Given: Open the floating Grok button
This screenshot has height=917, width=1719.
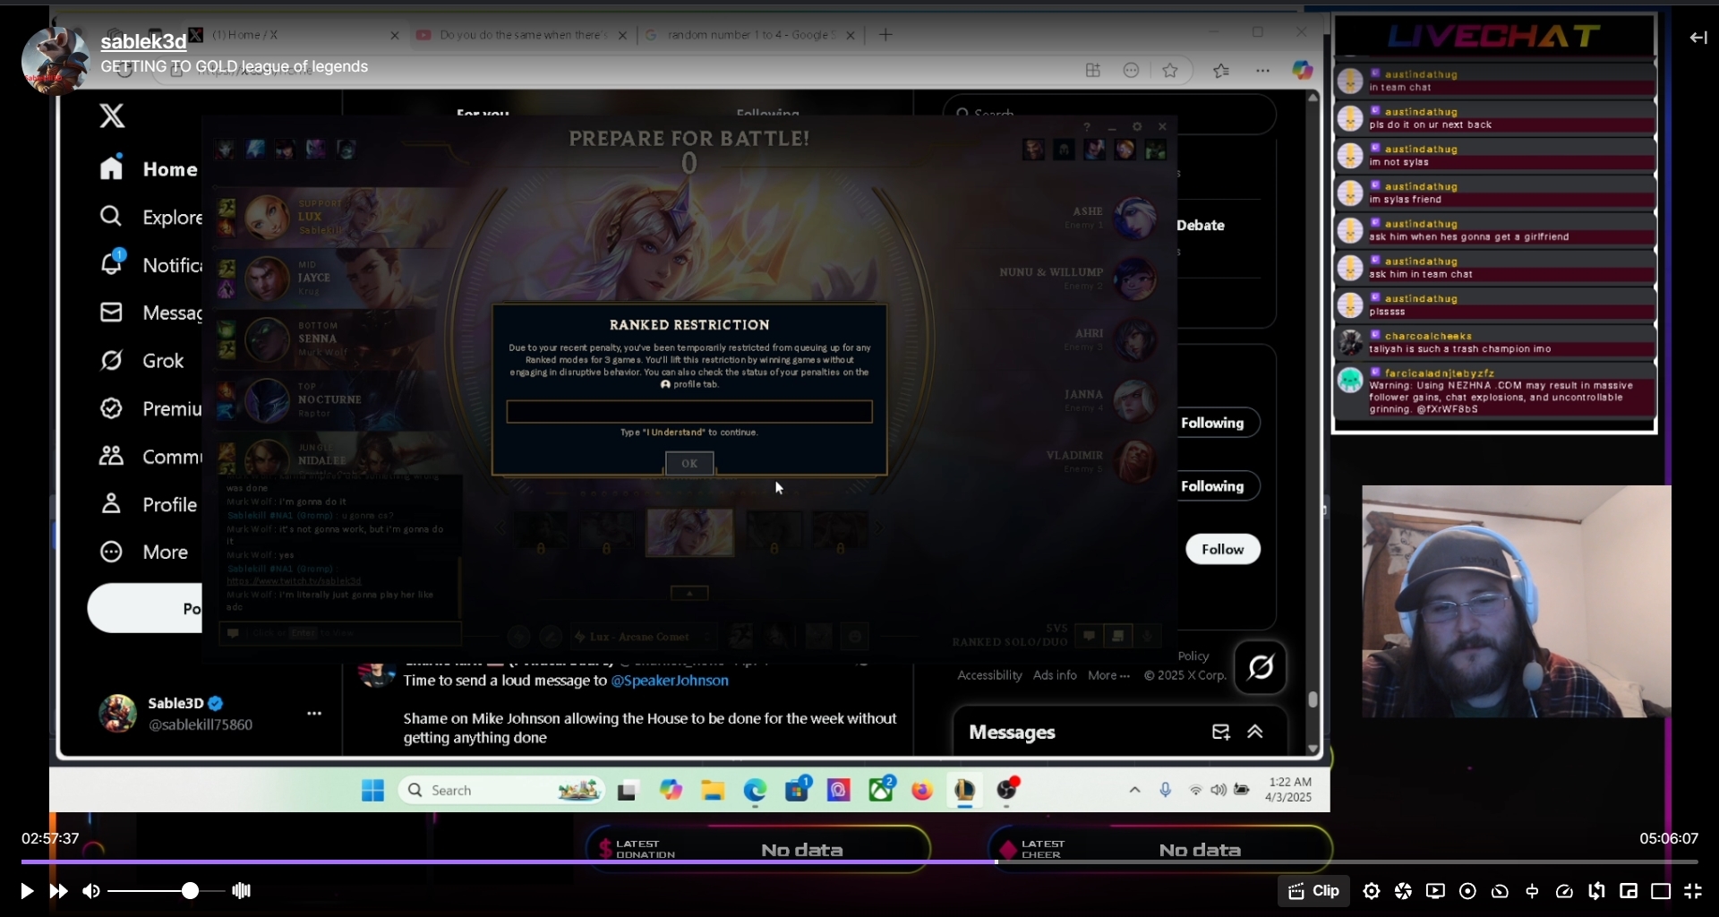Looking at the screenshot, I should [x=1261, y=667].
